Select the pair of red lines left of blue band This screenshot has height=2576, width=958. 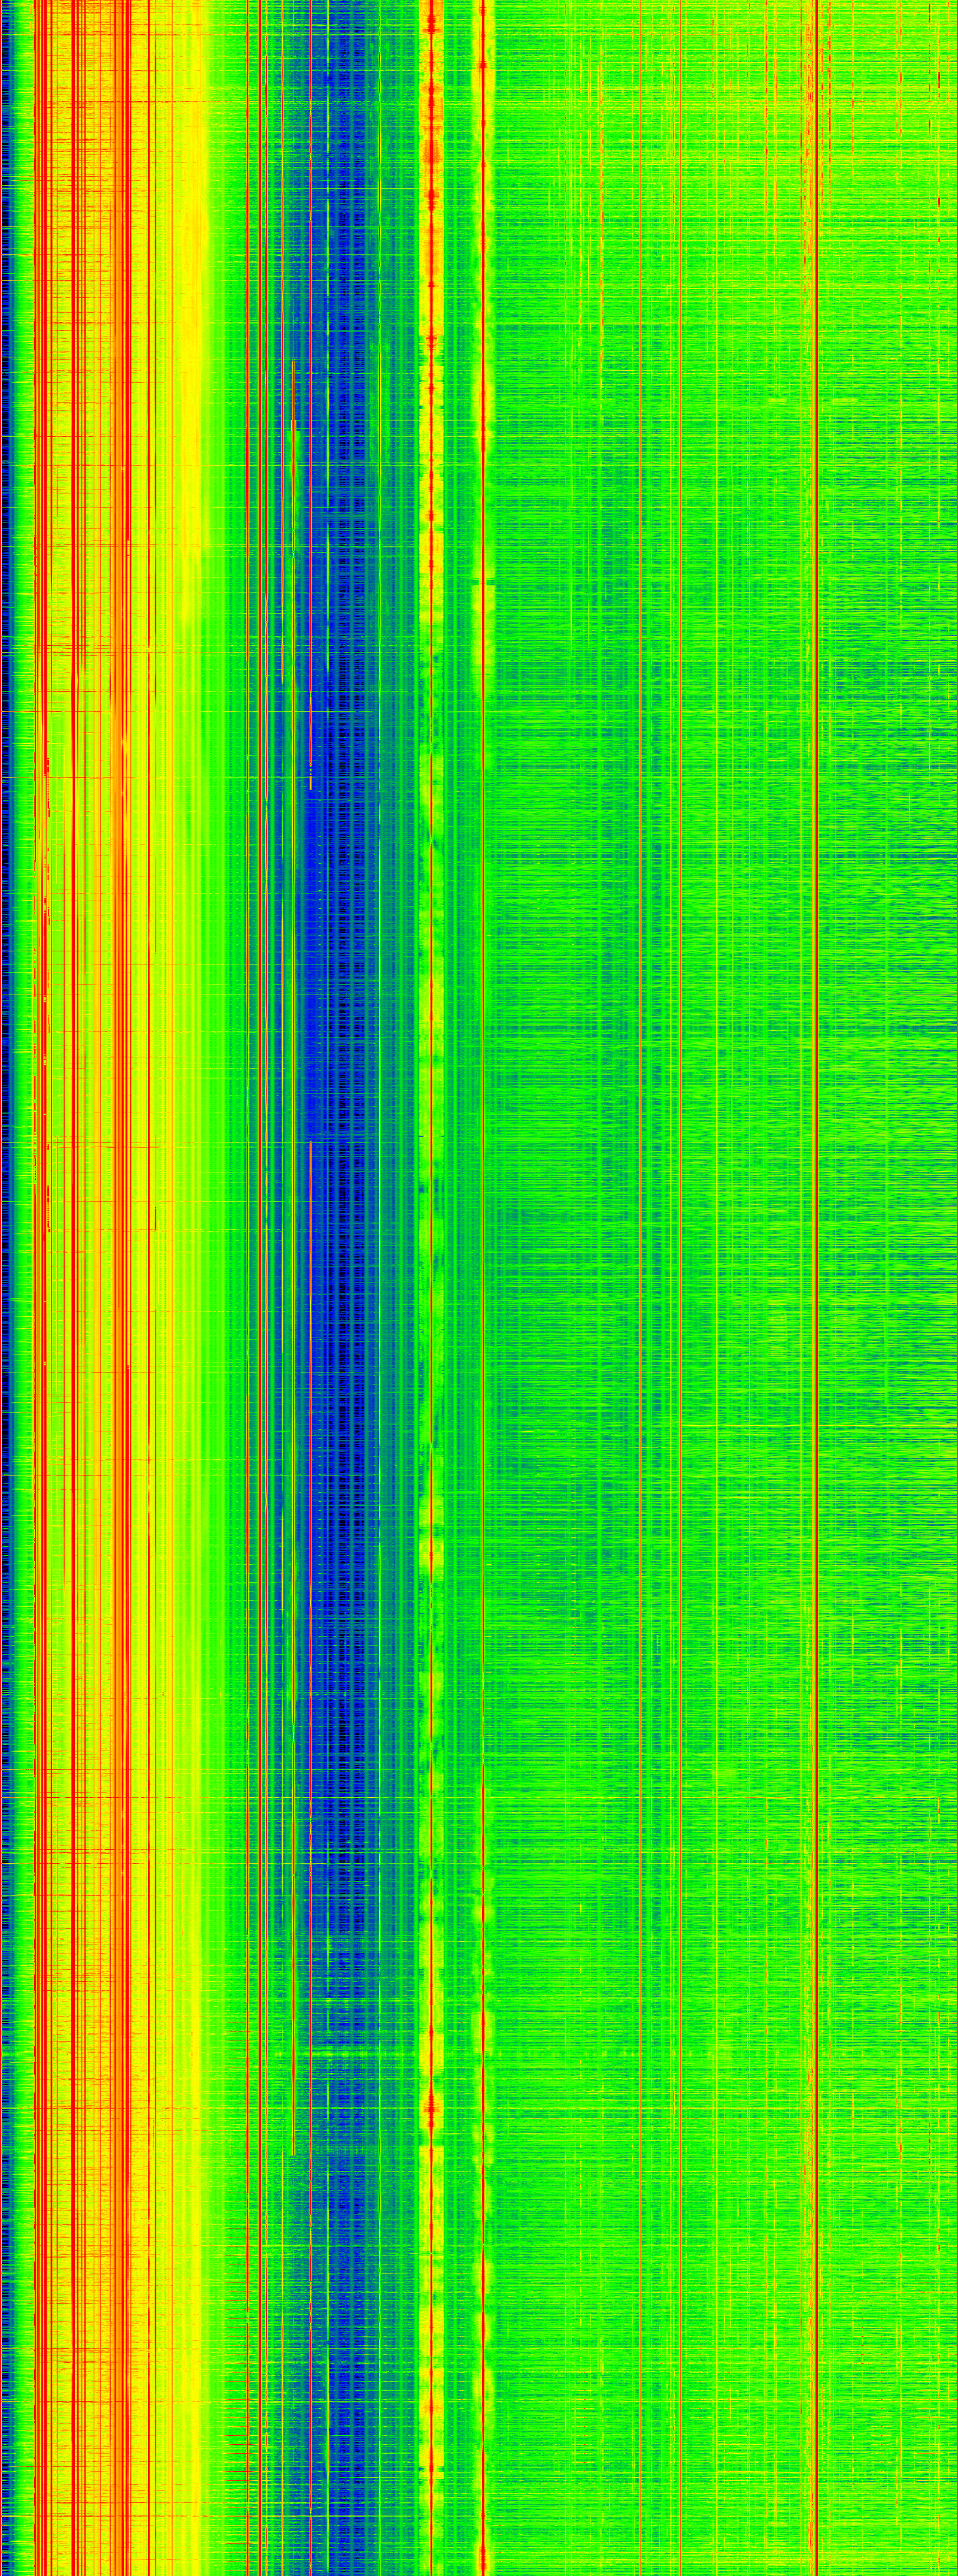click(x=256, y=1300)
